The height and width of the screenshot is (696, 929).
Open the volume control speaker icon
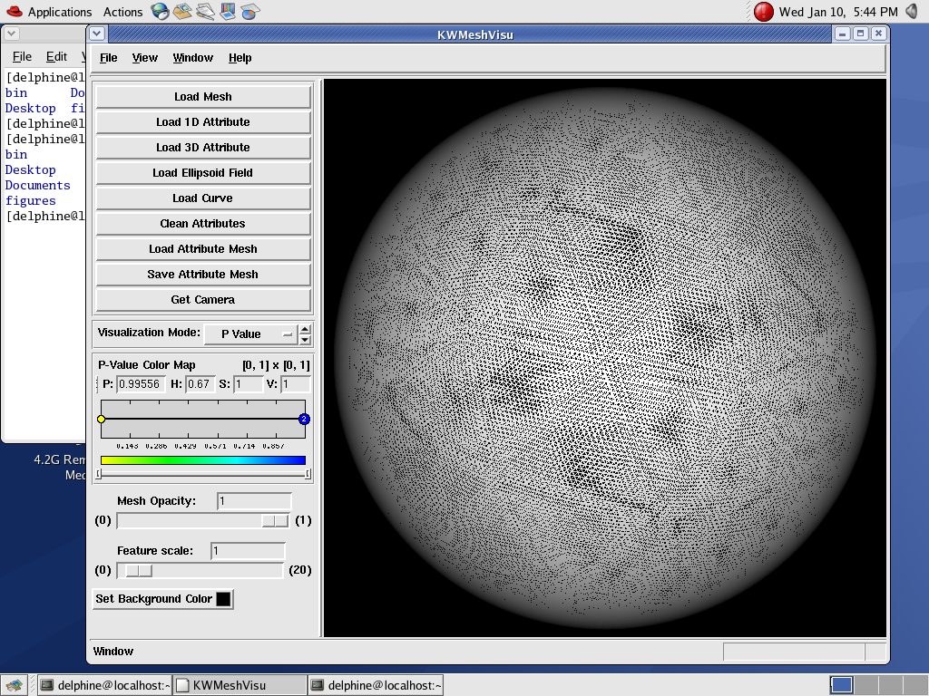pyautogui.click(x=912, y=12)
